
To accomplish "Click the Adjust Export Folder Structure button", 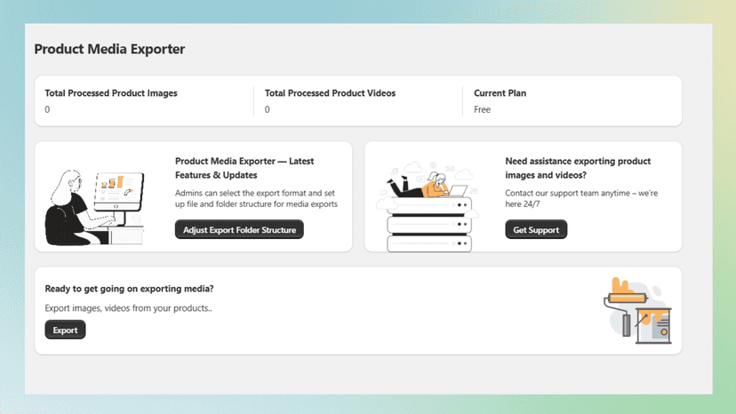I will 239,229.
